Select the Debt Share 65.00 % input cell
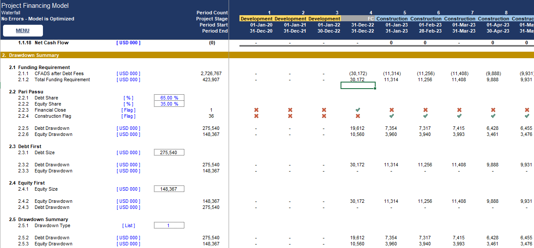This screenshot has height=248, width=534. pyautogui.click(x=169, y=98)
